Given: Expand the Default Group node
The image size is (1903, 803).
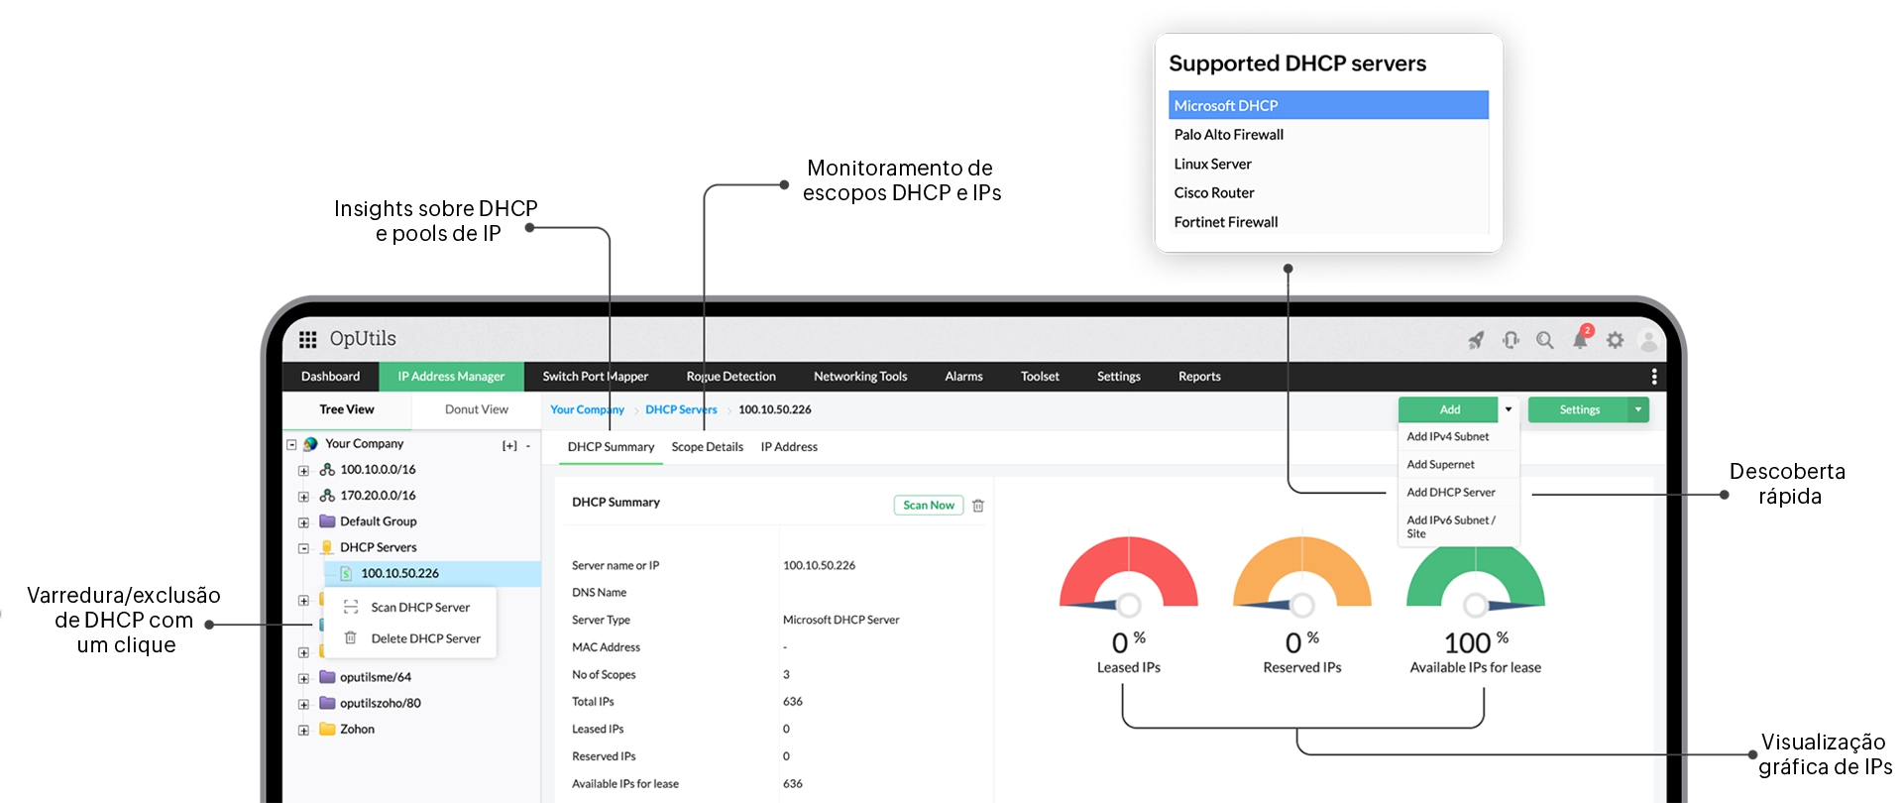Looking at the screenshot, I should pyautogui.click(x=303, y=522).
